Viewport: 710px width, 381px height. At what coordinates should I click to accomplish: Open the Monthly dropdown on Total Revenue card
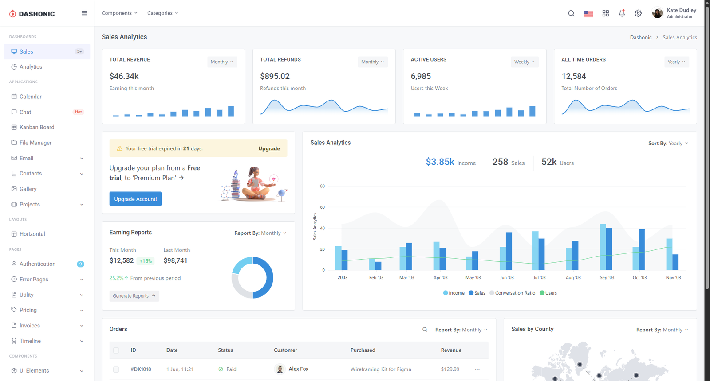(x=222, y=62)
